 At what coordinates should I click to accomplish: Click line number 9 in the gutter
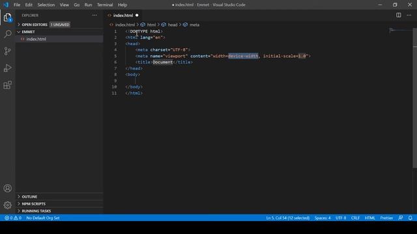(115, 81)
